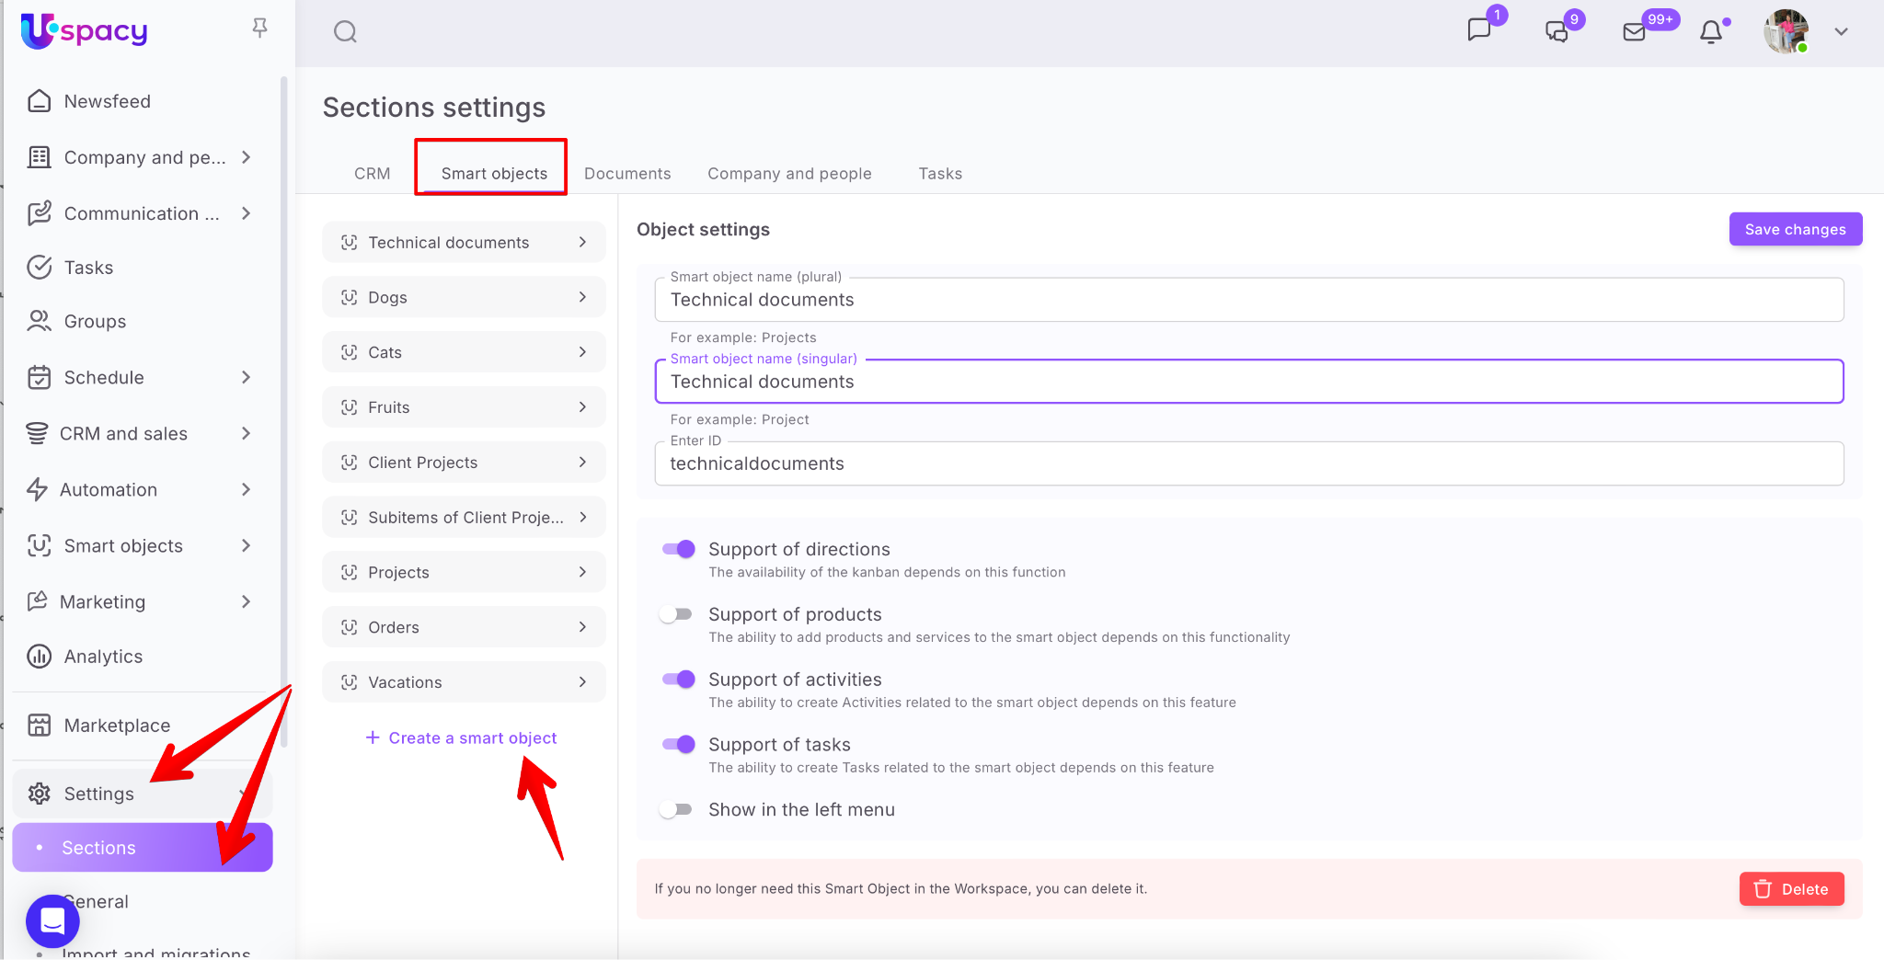Expand the Automation sidebar chevron
Screen dimensions: 1884x960
click(246, 490)
